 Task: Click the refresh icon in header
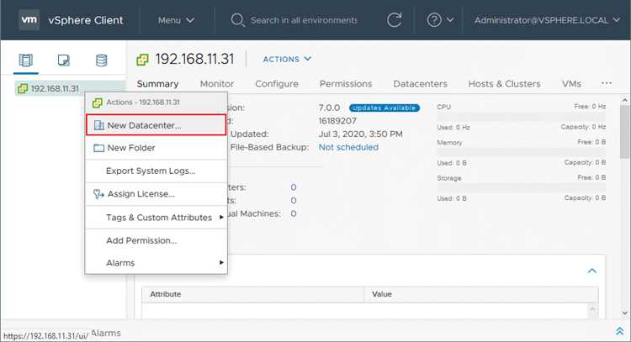pos(394,19)
